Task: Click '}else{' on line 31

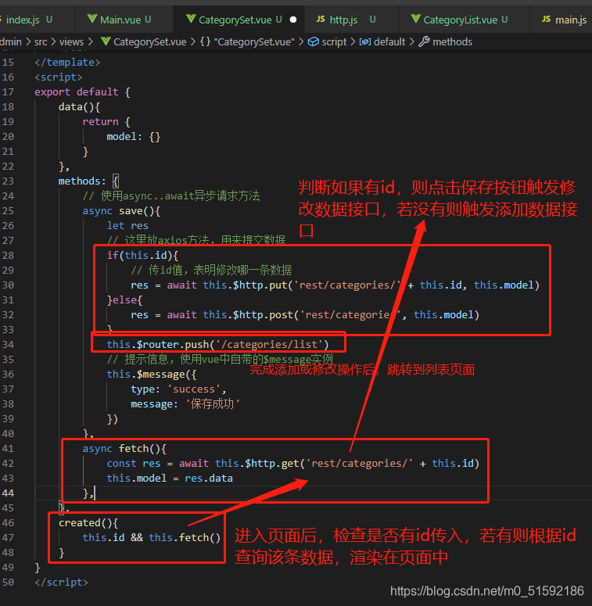Action: 124,300
